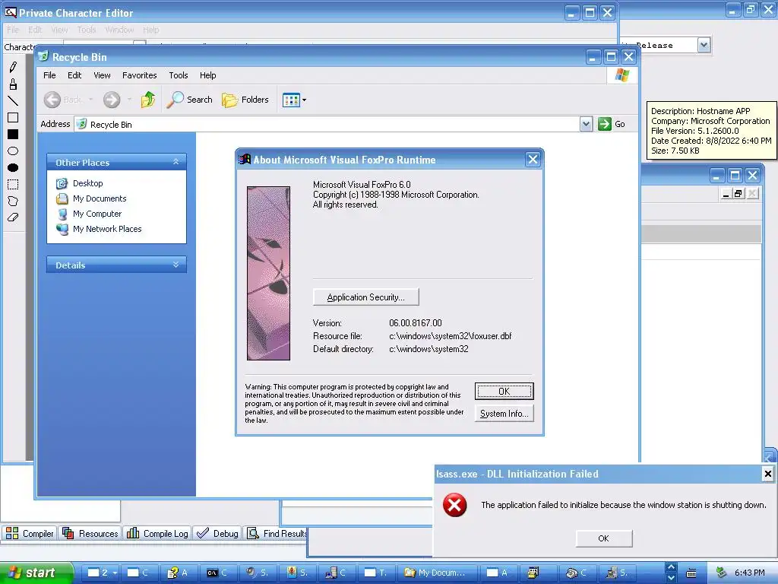Select the Brush tool in Private Character Editor
Screen dimensions: 778x584
coord(13,84)
